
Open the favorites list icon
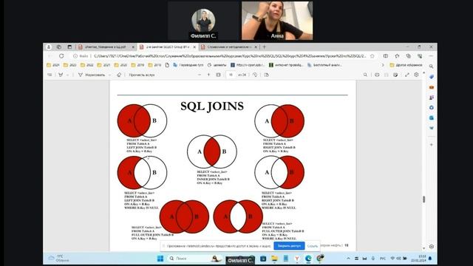397,56
